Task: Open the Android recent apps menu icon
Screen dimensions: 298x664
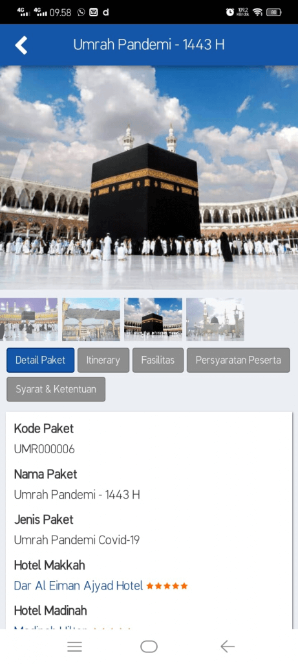Action: coord(75,646)
